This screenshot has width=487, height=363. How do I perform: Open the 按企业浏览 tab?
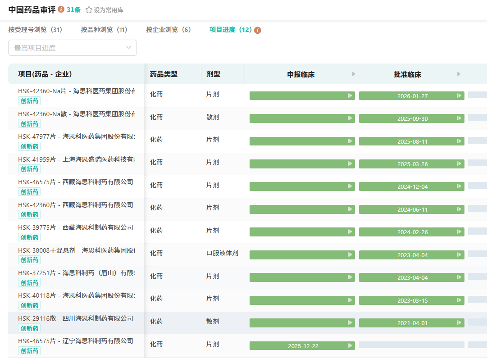pos(168,30)
